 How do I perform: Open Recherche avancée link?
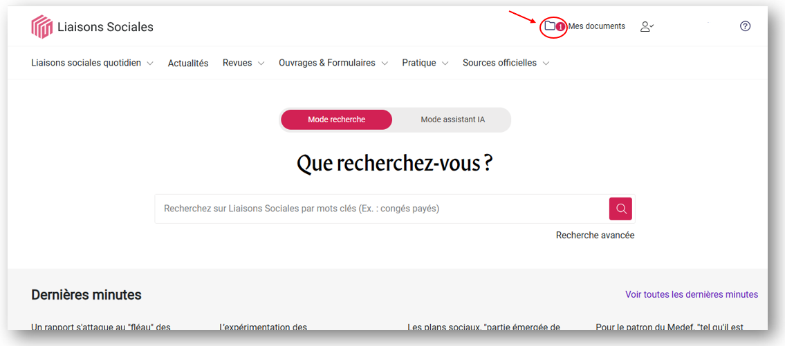click(x=595, y=235)
